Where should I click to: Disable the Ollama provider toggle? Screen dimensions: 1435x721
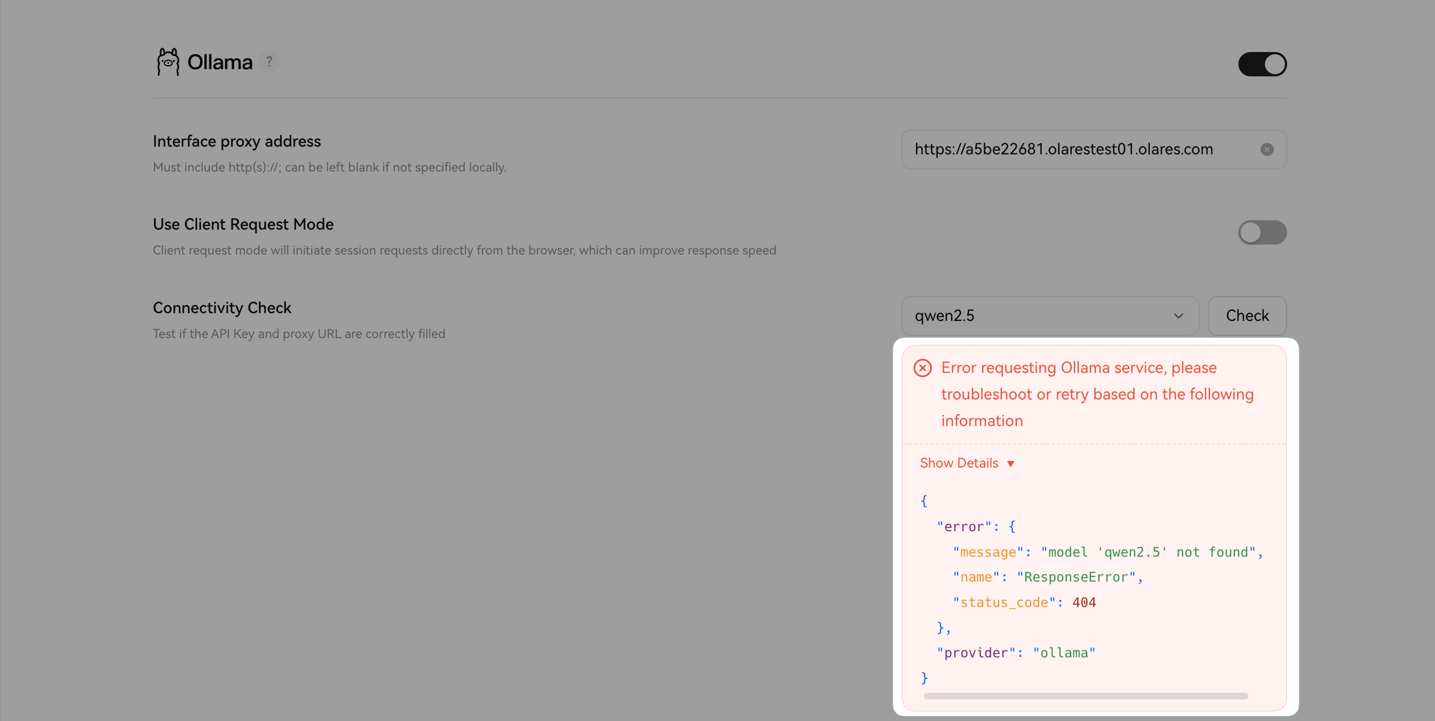[x=1262, y=64]
